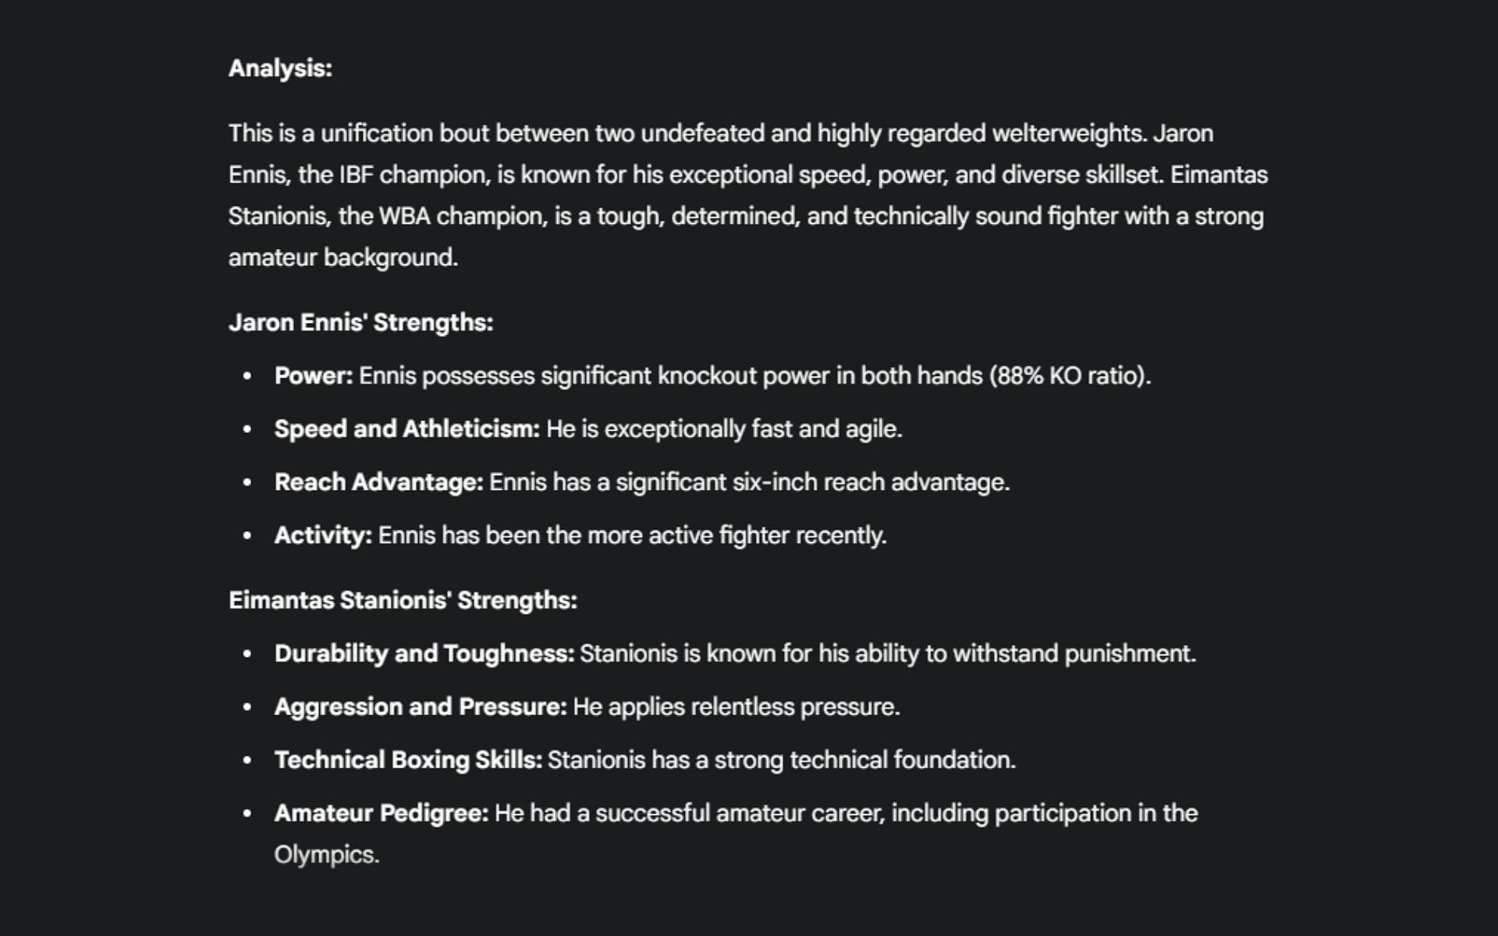Select the Amateur Pedigree label
Image resolution: width=1498 pixels, height=936 pixels.
381,814
